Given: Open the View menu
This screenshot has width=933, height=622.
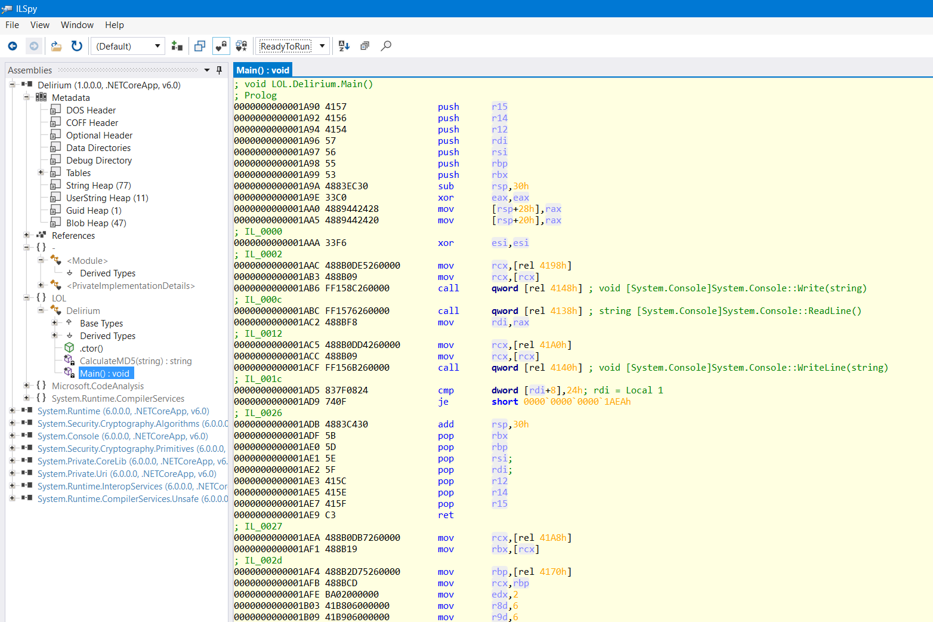Looking at the screenshot, I should pyautogui.click(x=39, y=25).
